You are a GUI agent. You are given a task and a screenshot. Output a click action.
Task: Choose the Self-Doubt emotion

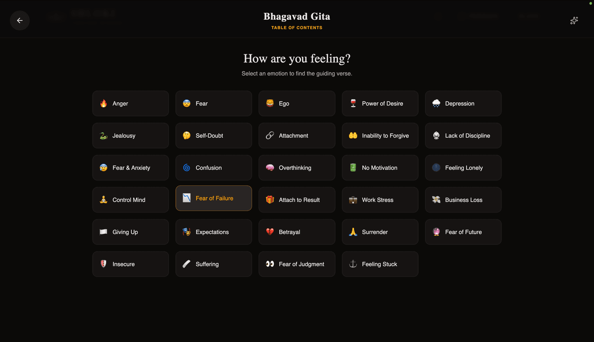[213, 136]
